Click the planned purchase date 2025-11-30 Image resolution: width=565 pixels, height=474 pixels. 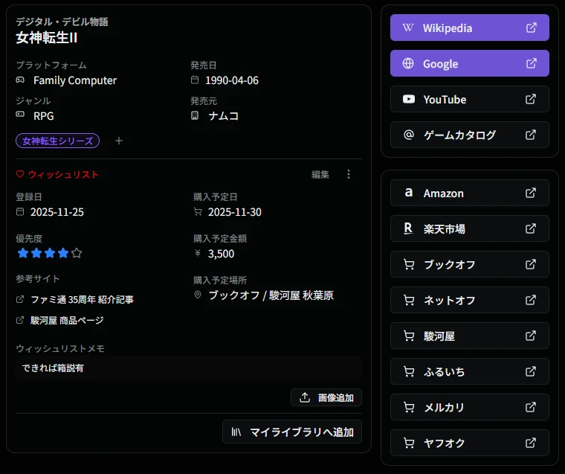pyautogui.click(x=235, y=212)
